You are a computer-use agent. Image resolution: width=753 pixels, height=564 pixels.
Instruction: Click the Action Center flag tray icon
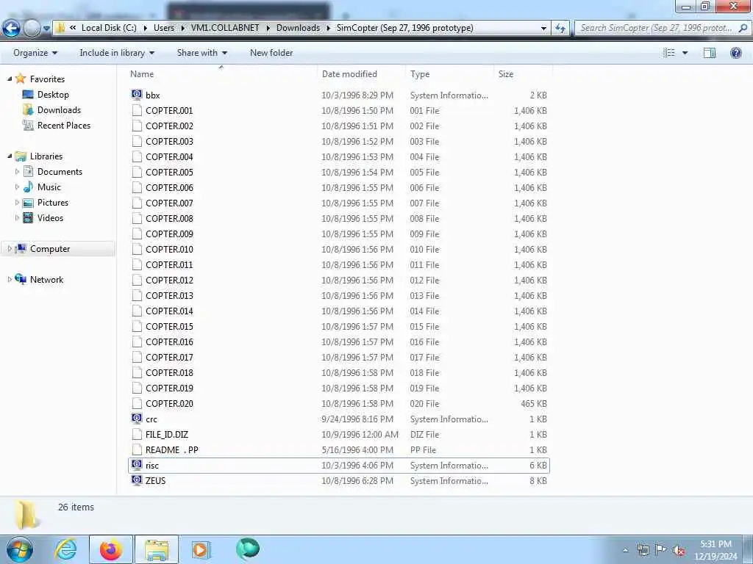pos(661,550)
